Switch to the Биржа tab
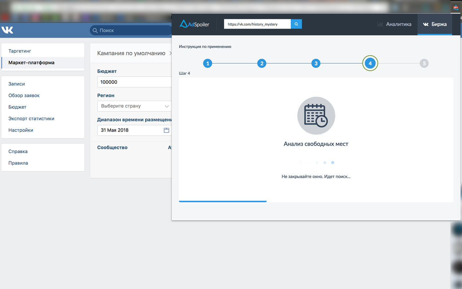Image resolution: width=462 pixels, height=289 pixels. (x=435, y=24)
